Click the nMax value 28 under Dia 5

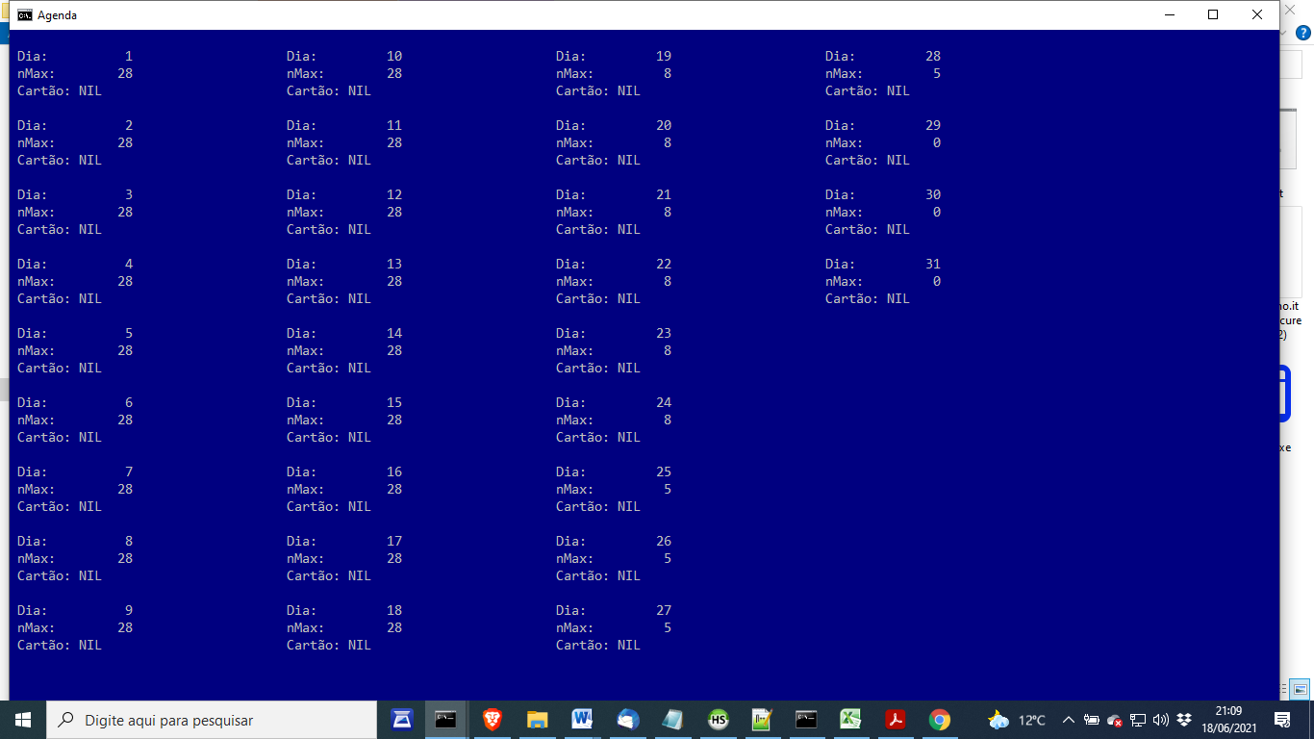coord(125,350)
